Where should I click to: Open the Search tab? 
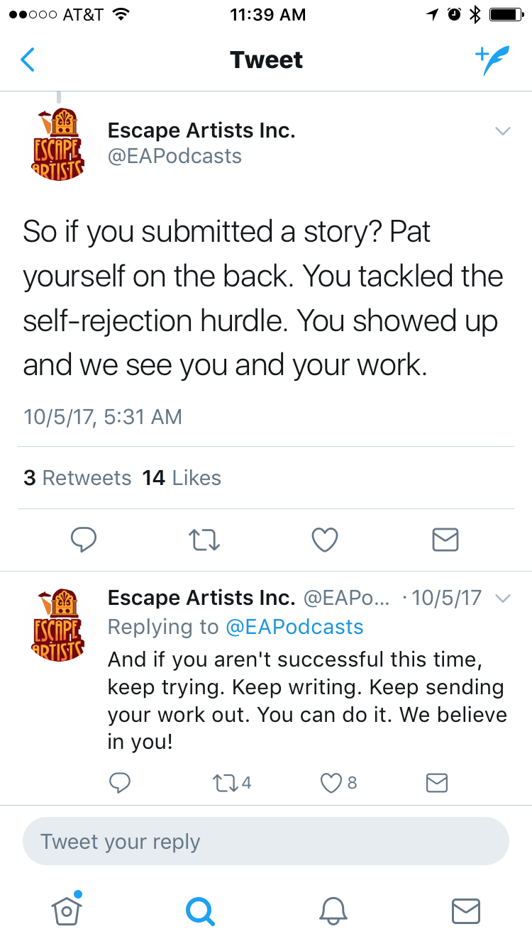[x=199, y=909]
